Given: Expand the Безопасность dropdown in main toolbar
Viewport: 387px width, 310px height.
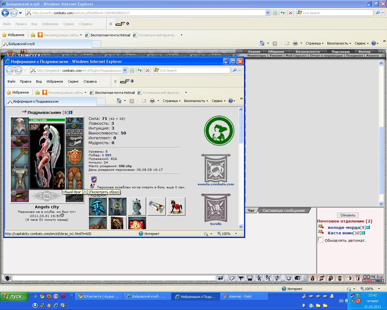Looking at the screenshot, I should pos(339,43).
